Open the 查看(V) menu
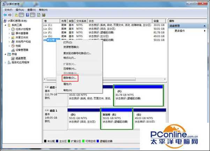Image resolution: width=210 pixels, height=151 pixels. click(31, 10)
